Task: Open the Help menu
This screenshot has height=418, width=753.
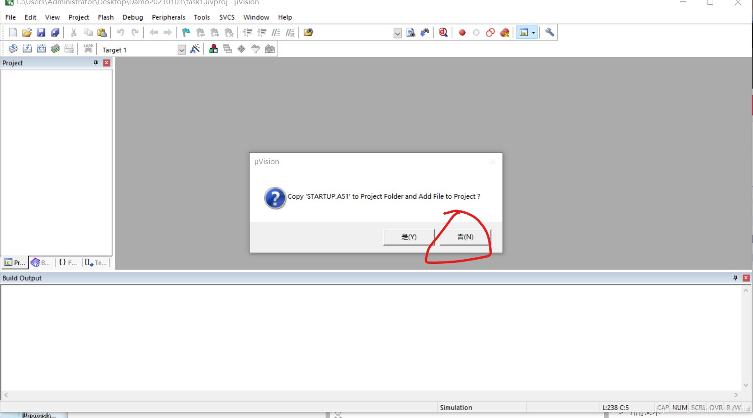Action: point(285,17)
